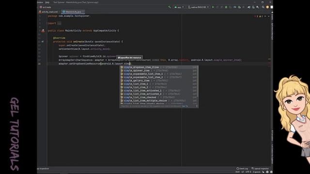The width and height of the screenshot is (310, 174).
Task: Choose simple_list_item_activated_2 suggestion
Action: tap(159, 94)
